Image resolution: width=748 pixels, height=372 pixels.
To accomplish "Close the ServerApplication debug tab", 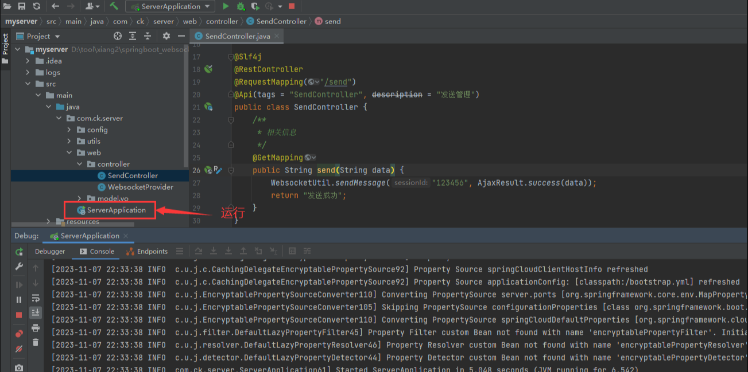I will (x=126, y=236).
